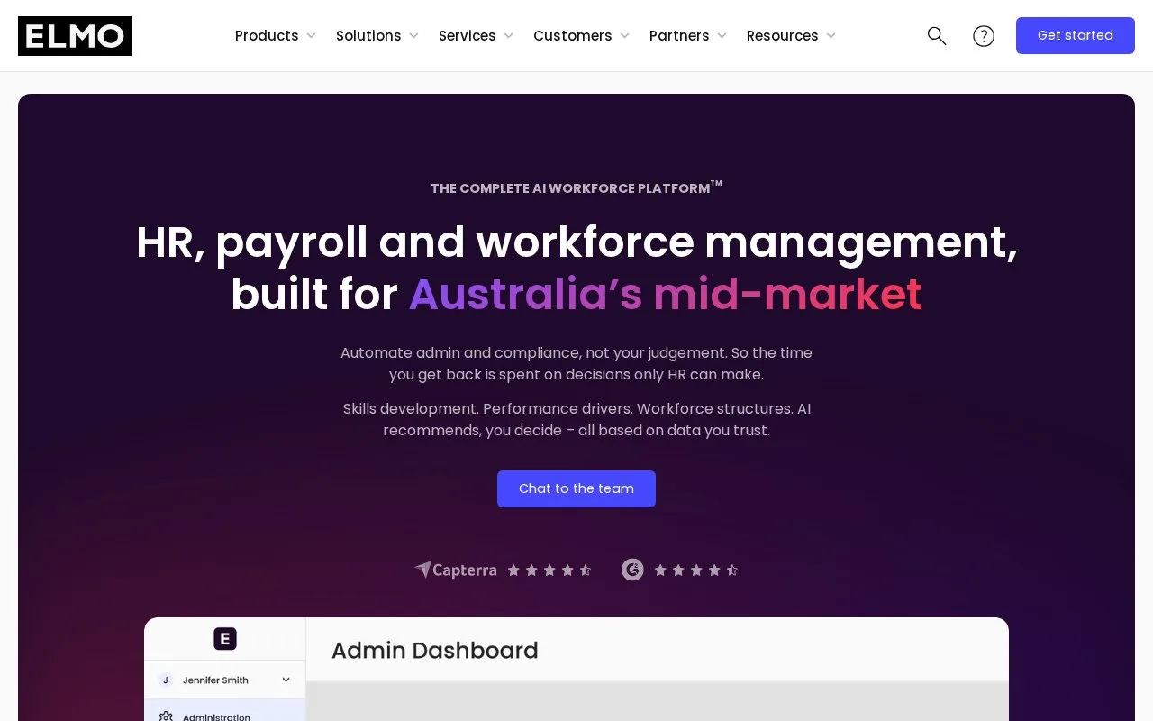Click the Capterra rating logo
This screenshot has width=1153, height=721.
click(455, 570)
